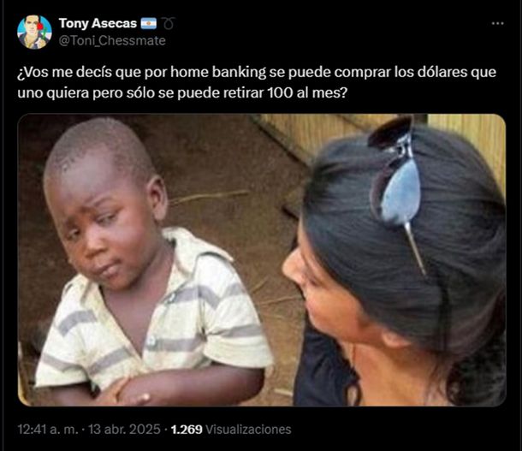Open Tony Asecas profile avatar
522x451 pixels.
tap(34, 32)
